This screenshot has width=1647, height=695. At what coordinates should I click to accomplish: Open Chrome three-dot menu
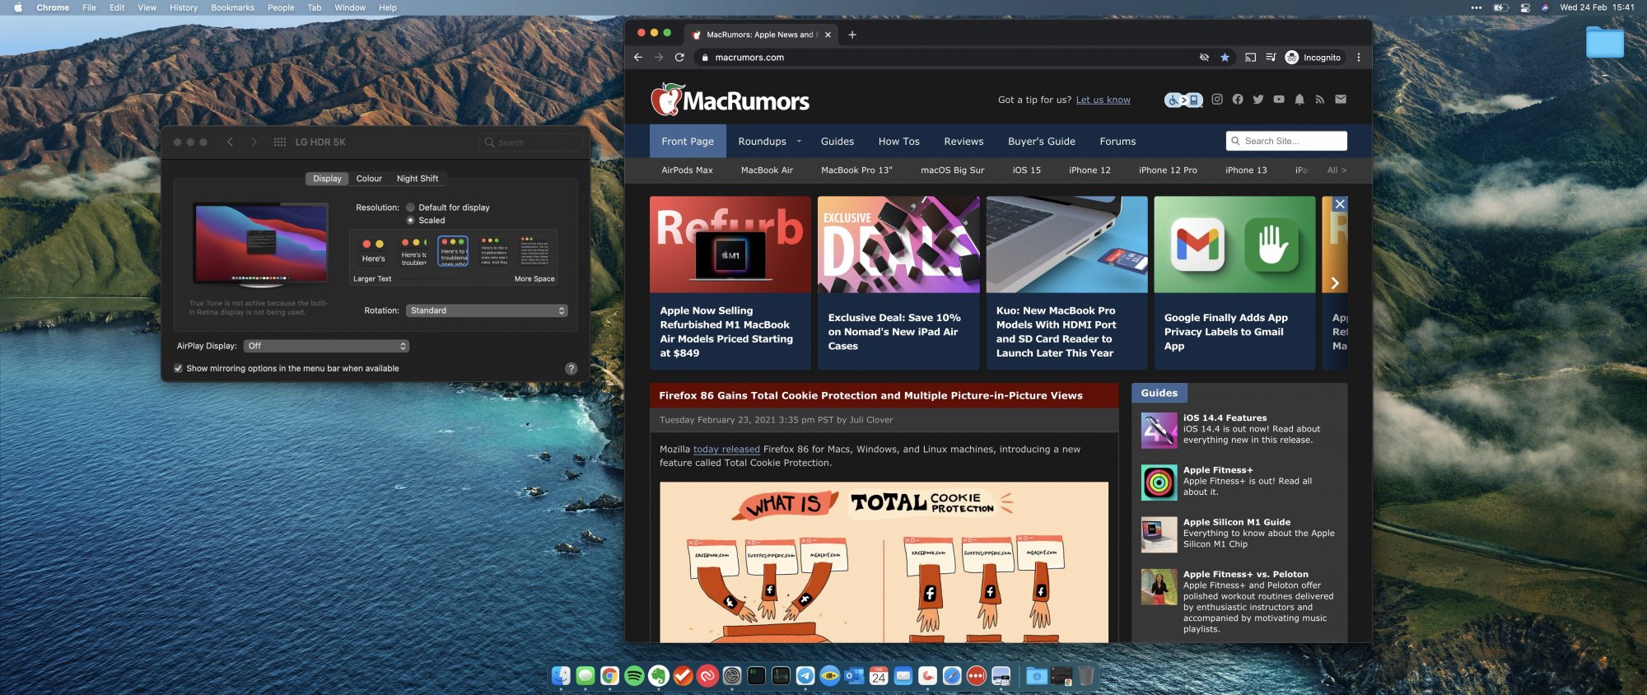tap(1359, 58)
